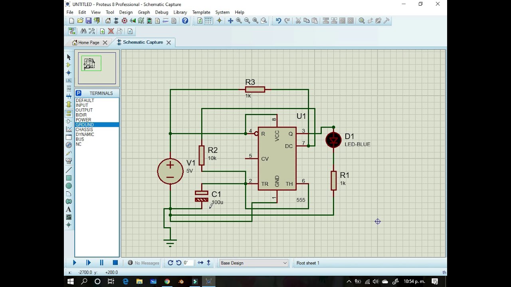Open the File menu
Image resolution: width=511 pixels, height=287 pixels.
coord(70,12)
